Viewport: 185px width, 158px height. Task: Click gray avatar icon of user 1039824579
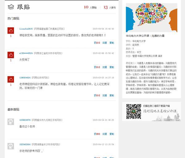point(11,122)
